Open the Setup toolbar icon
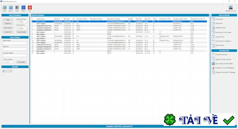 point(4,8)
